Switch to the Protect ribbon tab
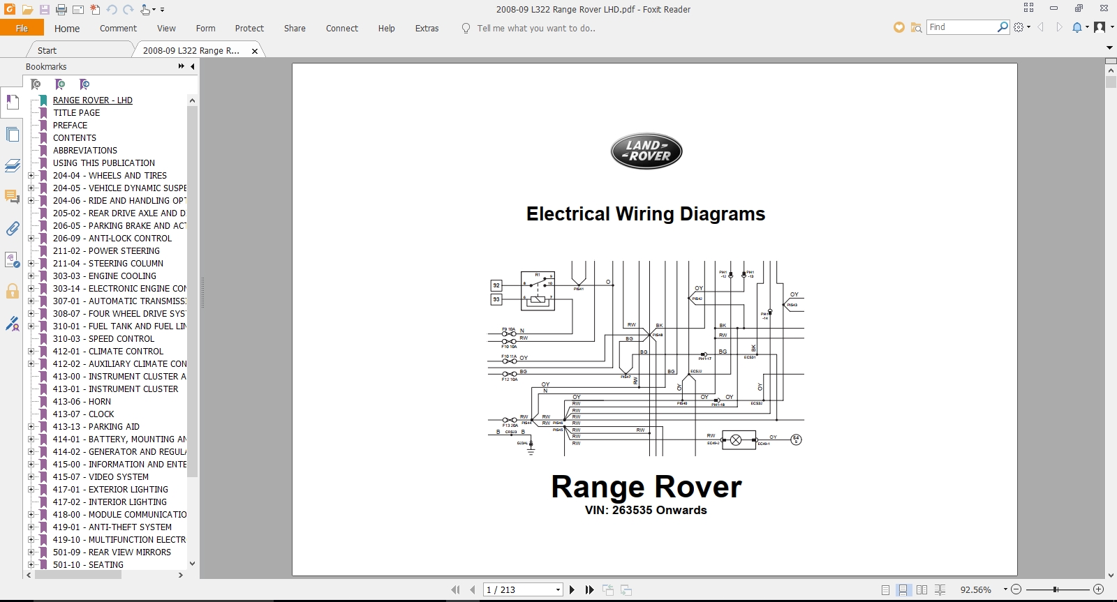1117x602 pixels. pyautogui.click(x=249, y=29)
